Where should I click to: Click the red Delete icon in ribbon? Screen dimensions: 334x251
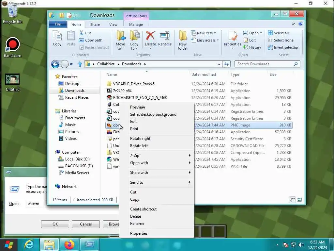pyautogui.click(x=150, y=36)
